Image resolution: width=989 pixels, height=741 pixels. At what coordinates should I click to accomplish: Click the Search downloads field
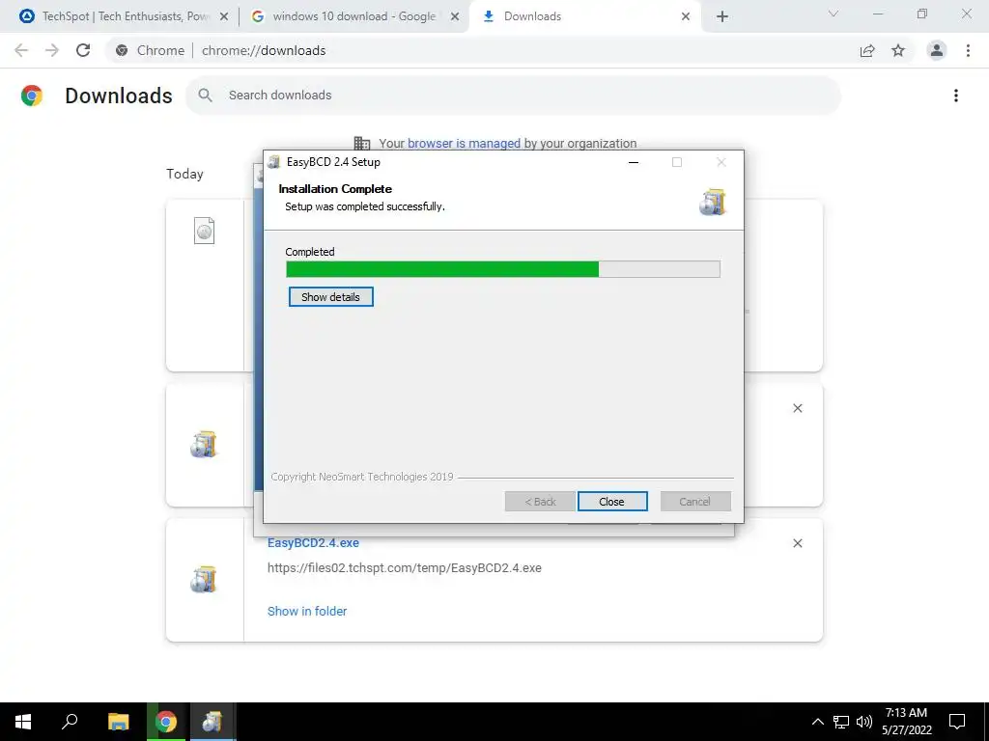513,96
